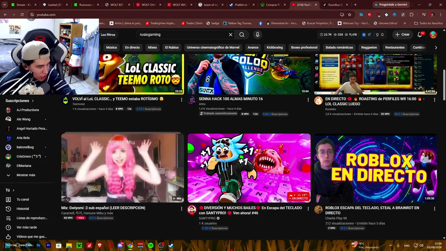Select the Música filter chip

[x=111, y=47]
